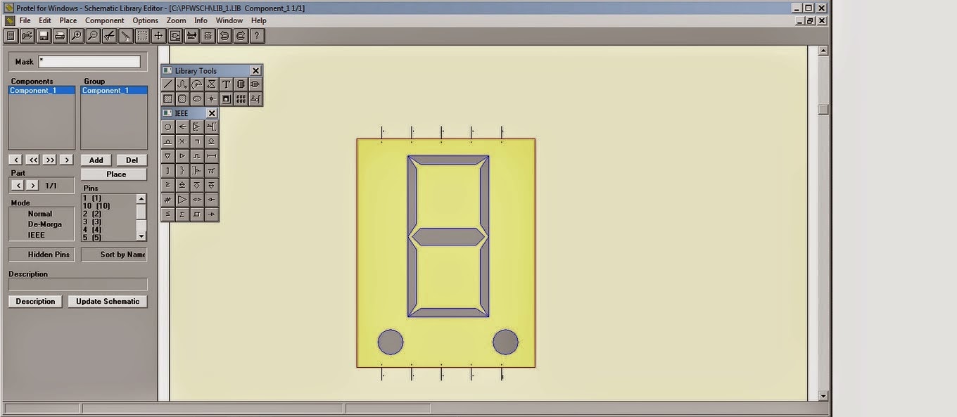Click the new component chip icon in Library Tools
957x417 pixels.
point(241,84)
